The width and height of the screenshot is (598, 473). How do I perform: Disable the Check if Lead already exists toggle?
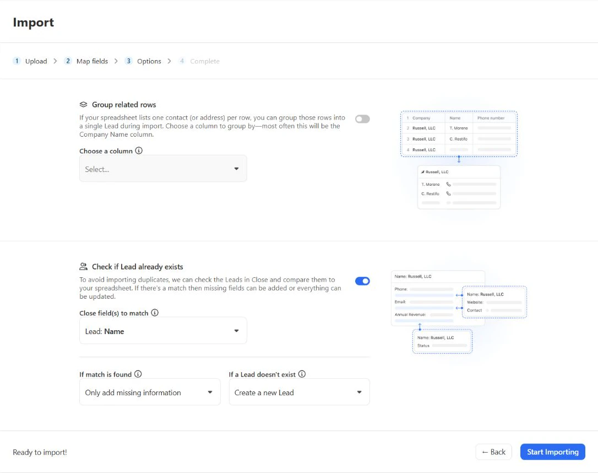(x=362, y=281)
